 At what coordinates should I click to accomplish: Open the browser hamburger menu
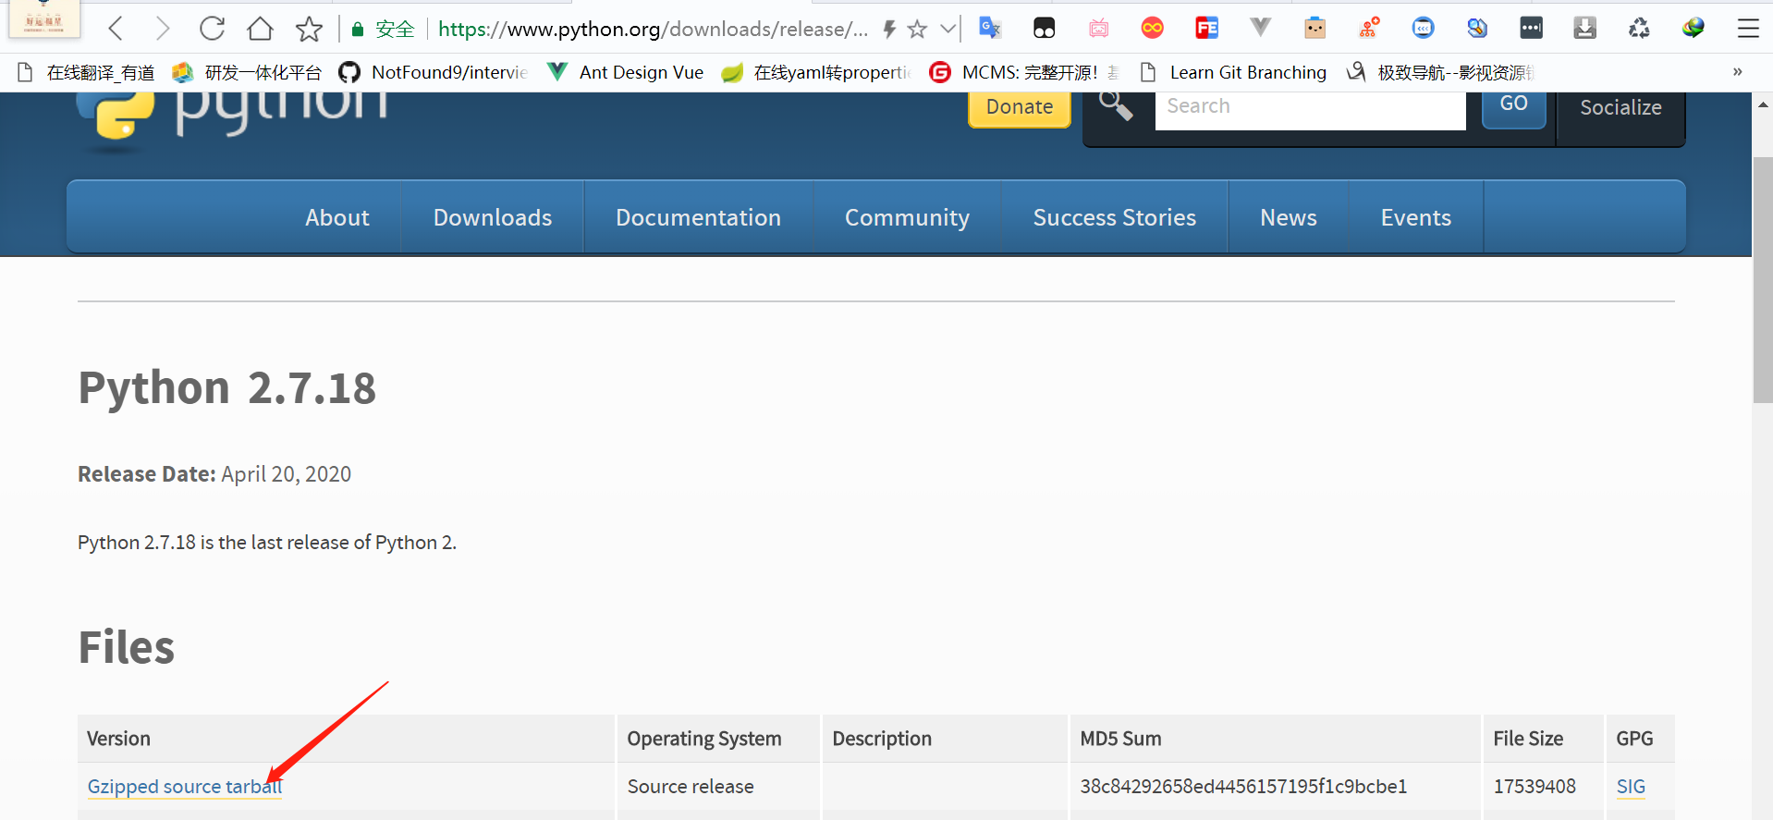click(1747, 29)
